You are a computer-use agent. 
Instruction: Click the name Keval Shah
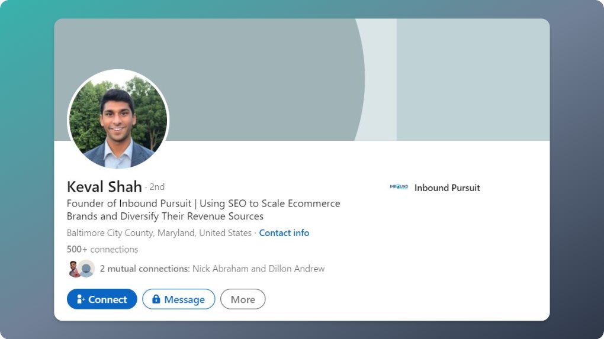[x=104, y=186]
